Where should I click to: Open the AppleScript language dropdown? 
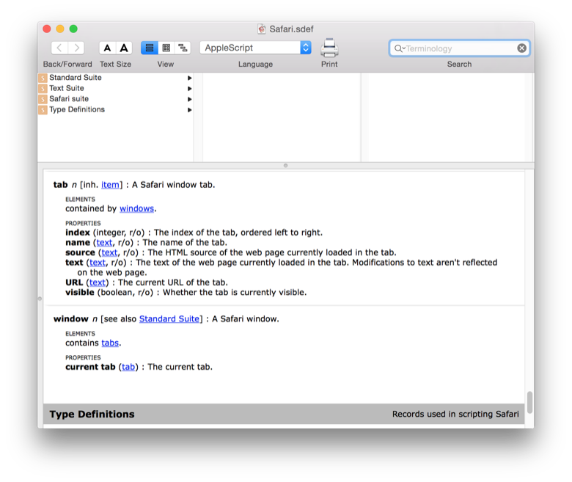tap(255, 48)
